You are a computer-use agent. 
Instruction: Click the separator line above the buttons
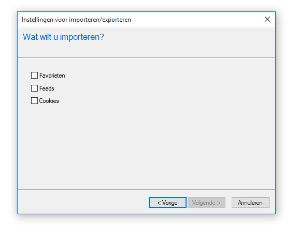click(x=146, y=189)
